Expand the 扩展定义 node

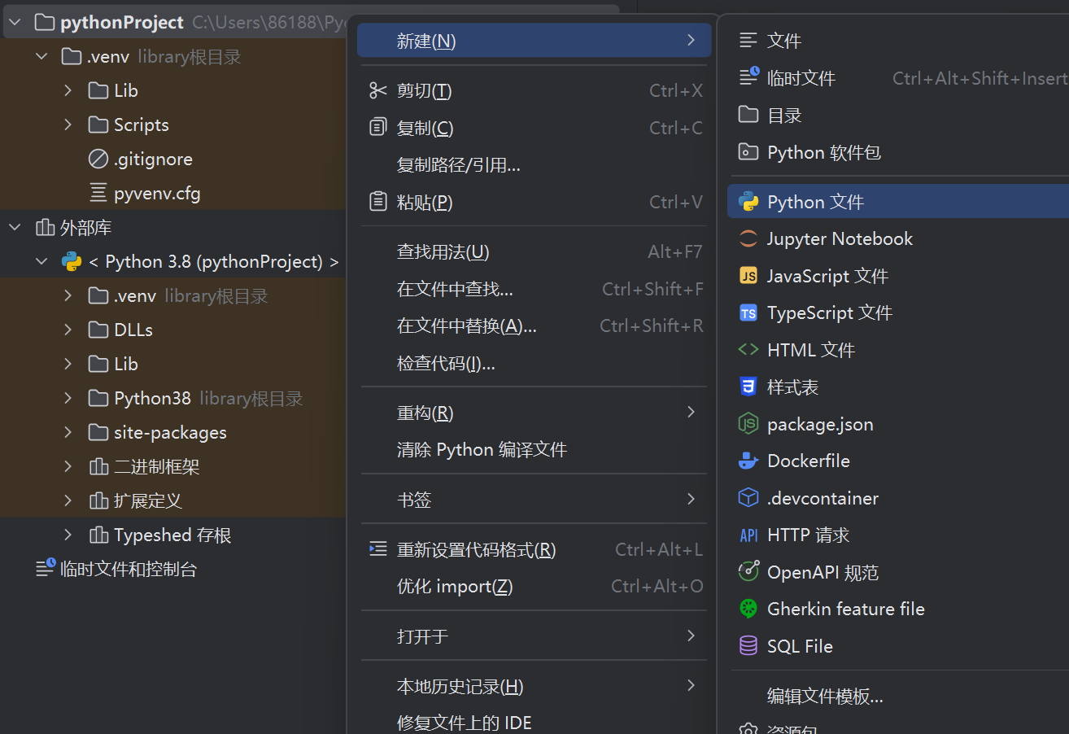pyautogui.click(x=68, y=500)
